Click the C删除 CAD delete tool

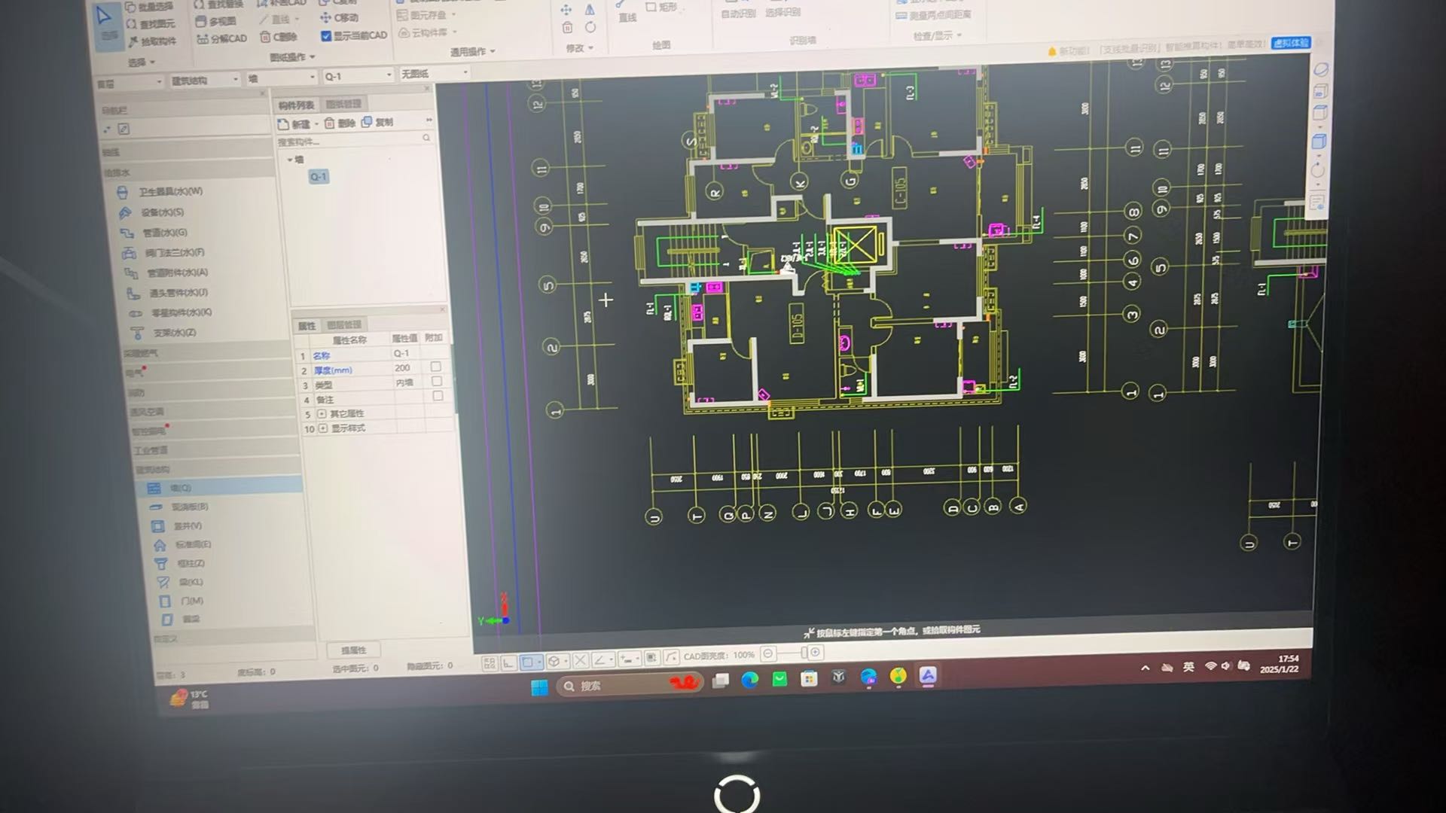pos(279,37)
